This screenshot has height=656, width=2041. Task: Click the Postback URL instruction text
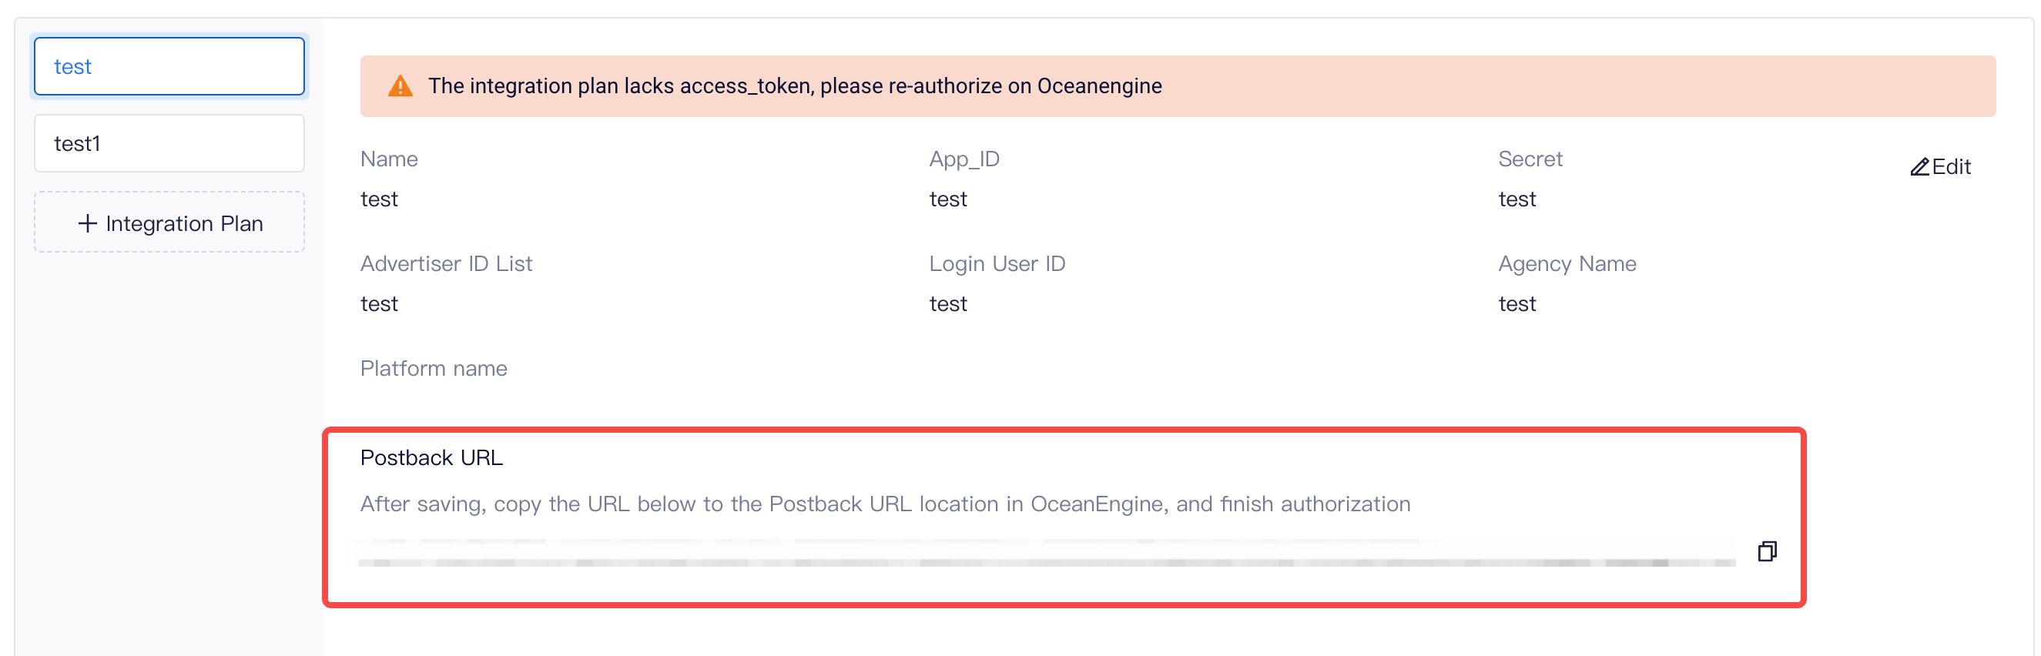(884, 504)
